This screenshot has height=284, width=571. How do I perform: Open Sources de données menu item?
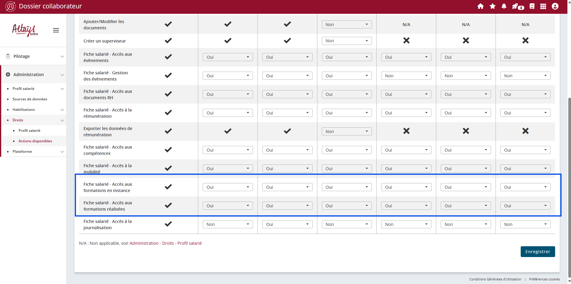pyautogui.click(x=30, y=99)
